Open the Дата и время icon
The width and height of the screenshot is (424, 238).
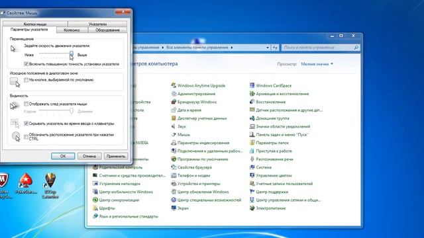pyautogui.click(x=174, y=110)
